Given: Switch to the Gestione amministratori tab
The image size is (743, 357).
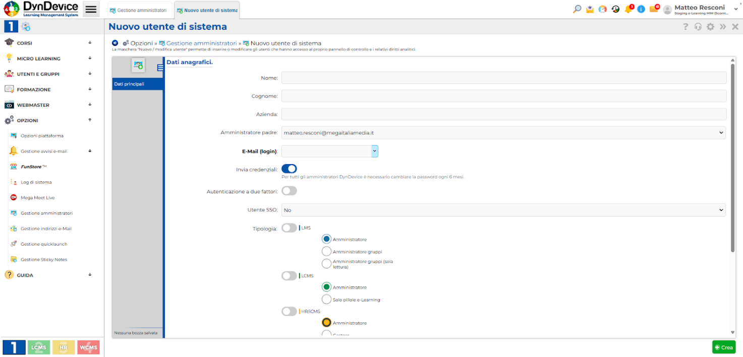Looking at the screenshot, I should [x=138, y=10].
